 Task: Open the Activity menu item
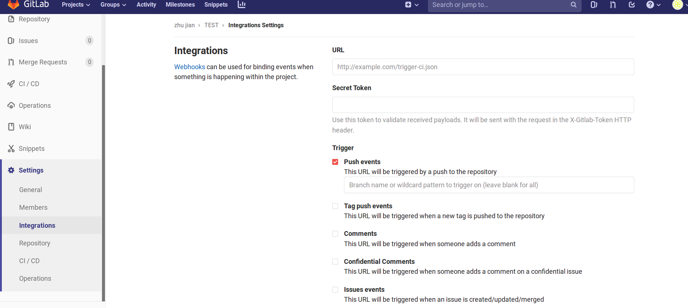click(146, 5)
